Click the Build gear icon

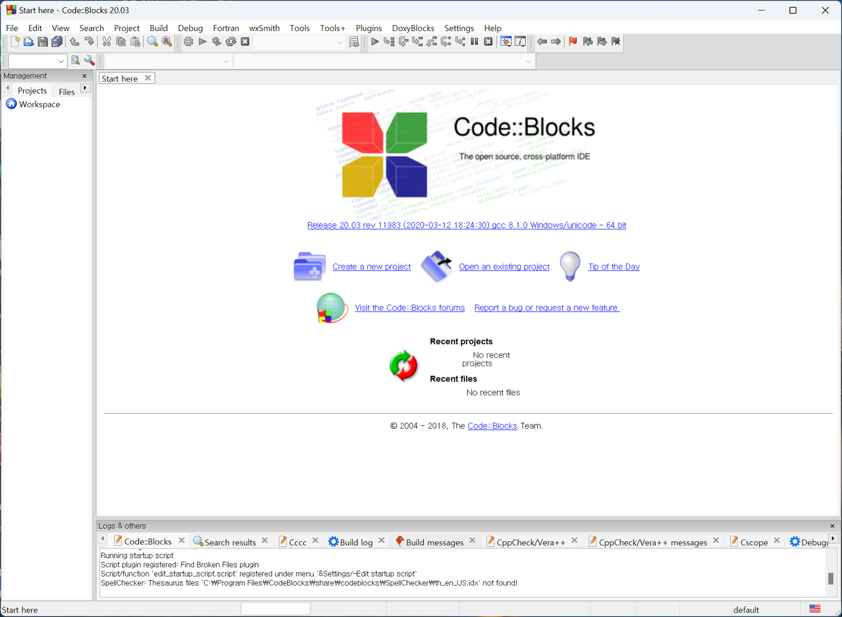[188, 42]
